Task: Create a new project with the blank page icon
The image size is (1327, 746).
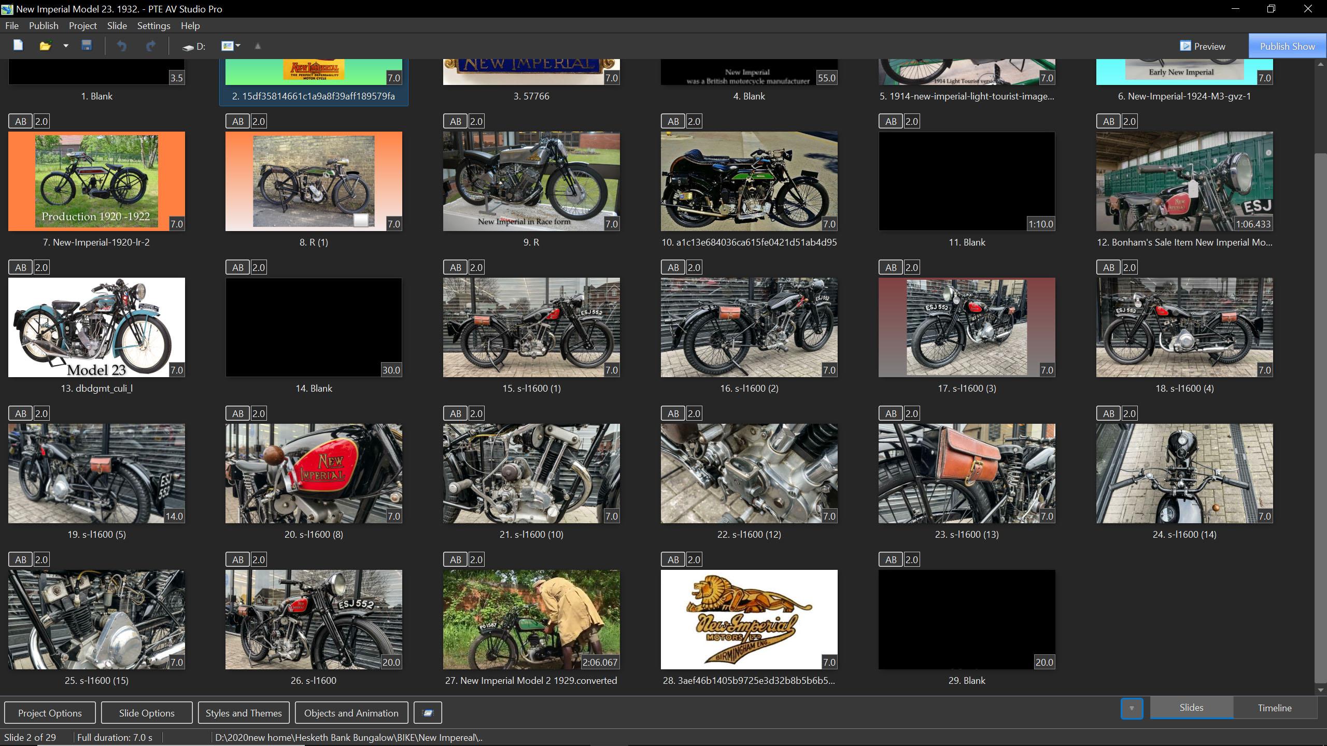Action: (x=18, y=46)
